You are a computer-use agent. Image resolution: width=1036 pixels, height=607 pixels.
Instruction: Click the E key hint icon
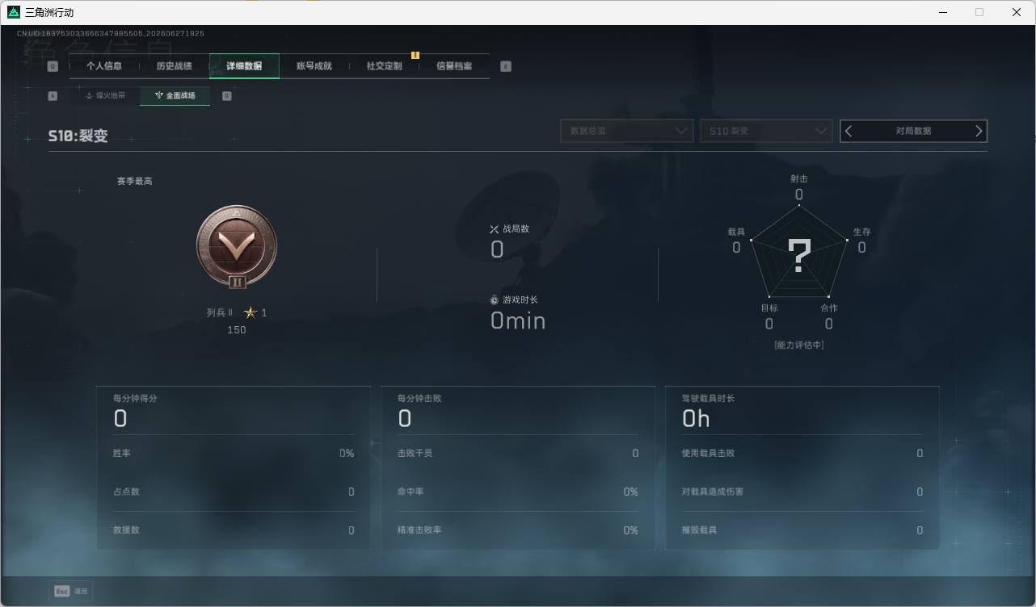(x=506, y=66)
